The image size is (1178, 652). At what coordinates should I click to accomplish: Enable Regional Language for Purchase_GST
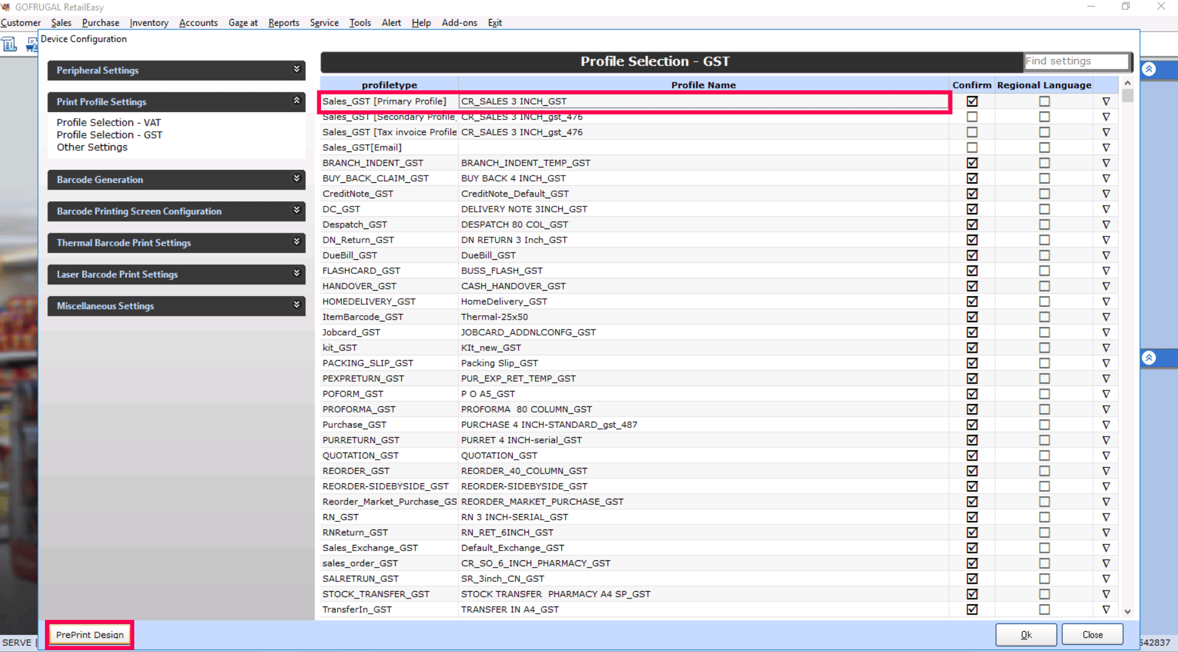point(1044,425)
